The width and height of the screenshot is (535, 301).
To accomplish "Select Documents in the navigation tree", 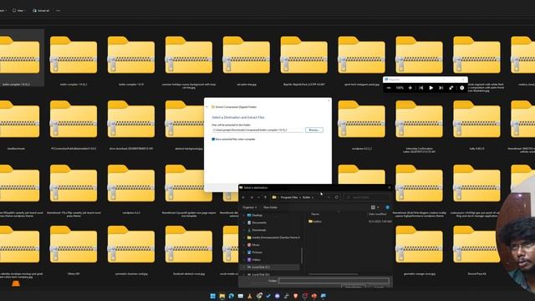I will coord(259,222).
